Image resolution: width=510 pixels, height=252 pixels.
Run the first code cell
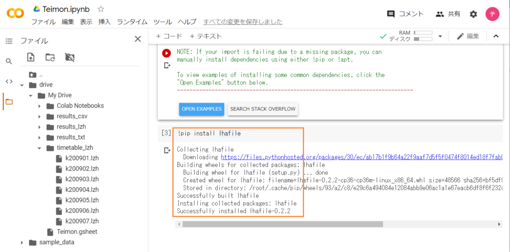166,53
